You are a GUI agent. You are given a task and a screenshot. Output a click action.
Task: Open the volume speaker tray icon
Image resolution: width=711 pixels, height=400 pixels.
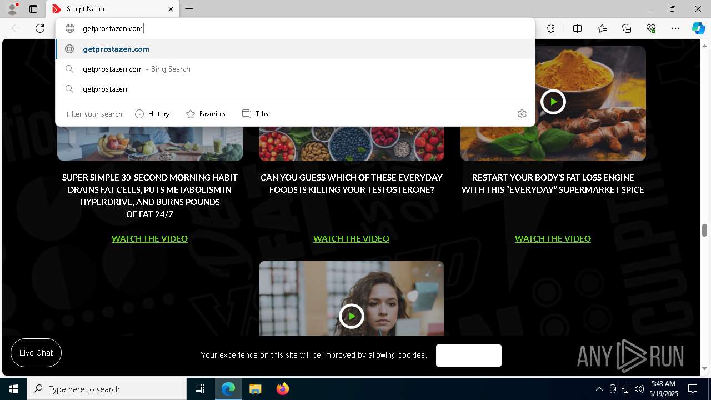(x=639, y=389)
